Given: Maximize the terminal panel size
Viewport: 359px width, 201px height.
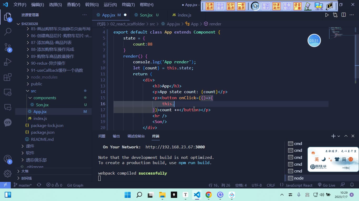Looking at the screenshot, I should 346,136.
